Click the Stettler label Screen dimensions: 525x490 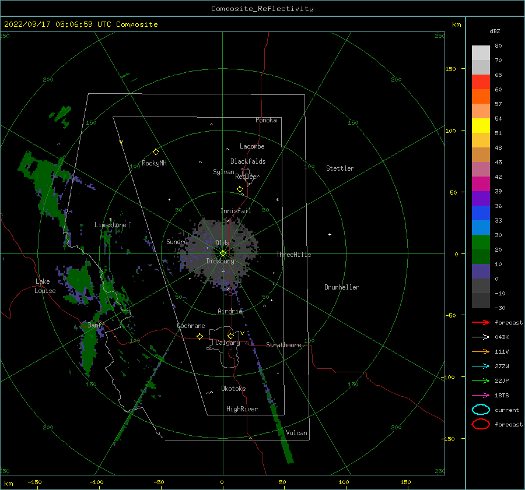tap(340, 168)
